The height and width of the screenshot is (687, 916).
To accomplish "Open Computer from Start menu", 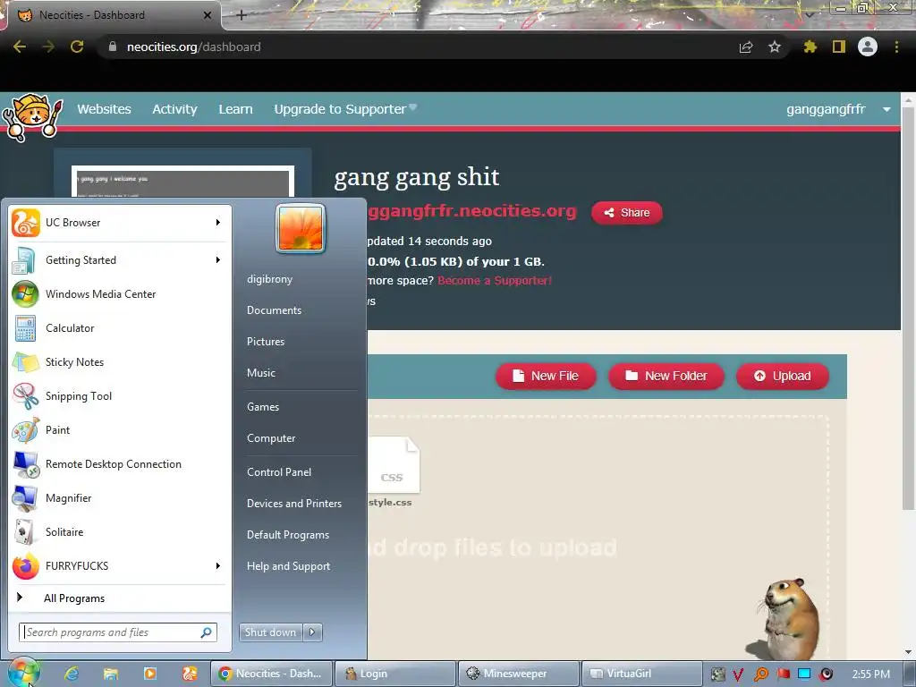I will (x=271, y=438).
